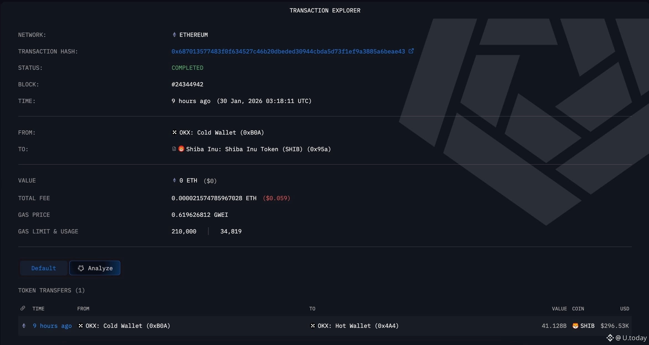Click the link icon in transfers header
This screenshot has width=649, height=345.
click(x=23, y=308)
